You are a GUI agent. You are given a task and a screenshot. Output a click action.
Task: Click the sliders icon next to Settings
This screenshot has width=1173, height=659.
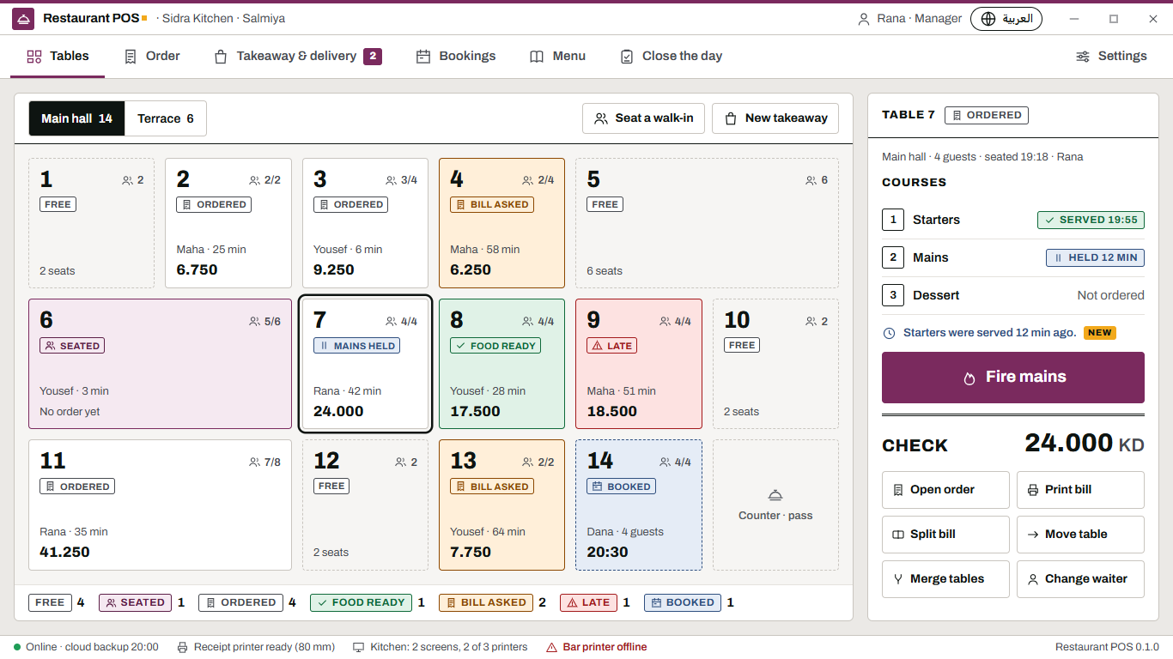pyautogui.click(x=1083, y=57)
